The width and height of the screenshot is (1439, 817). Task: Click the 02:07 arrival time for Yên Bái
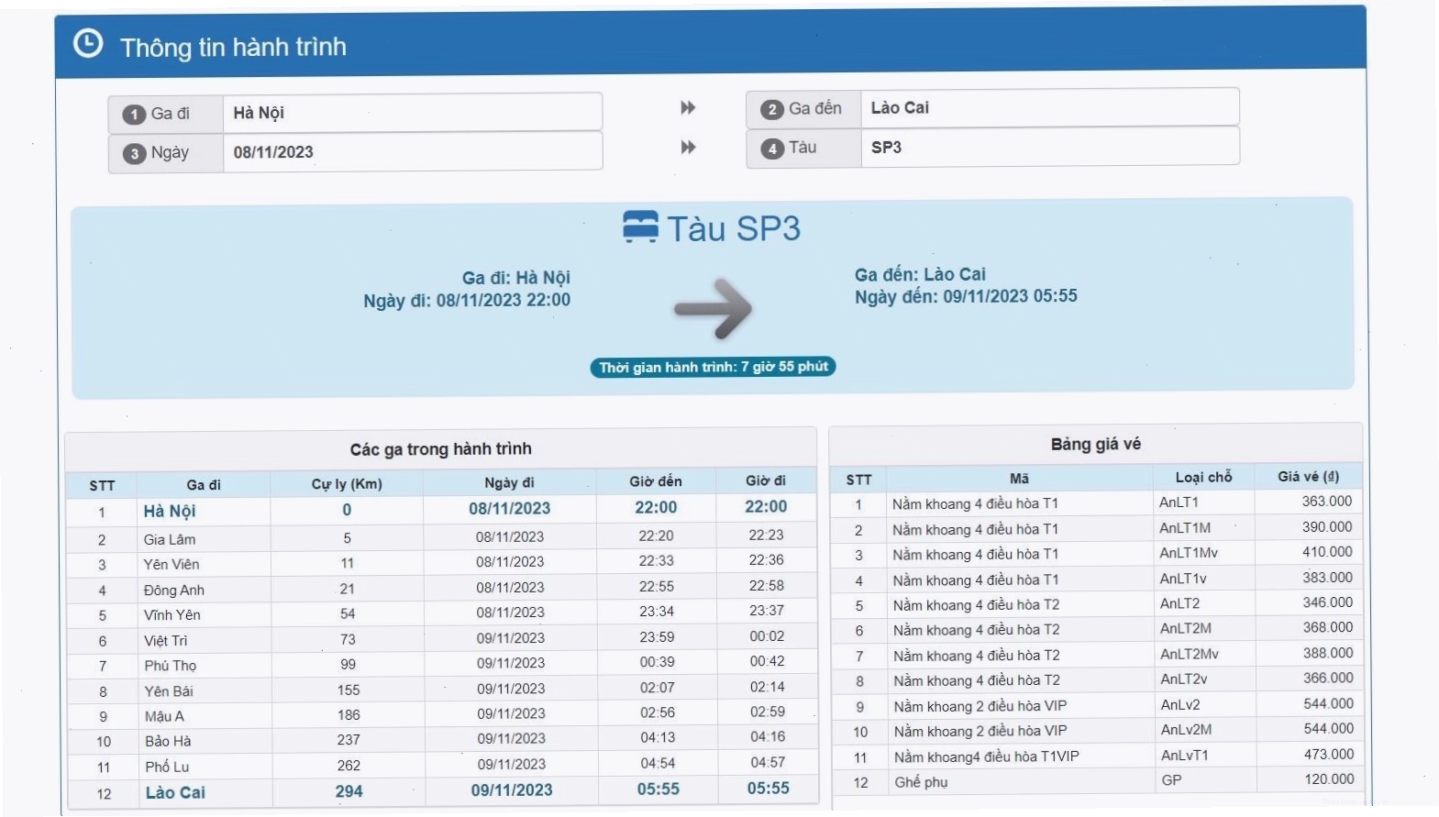click(x=658, y=687)
